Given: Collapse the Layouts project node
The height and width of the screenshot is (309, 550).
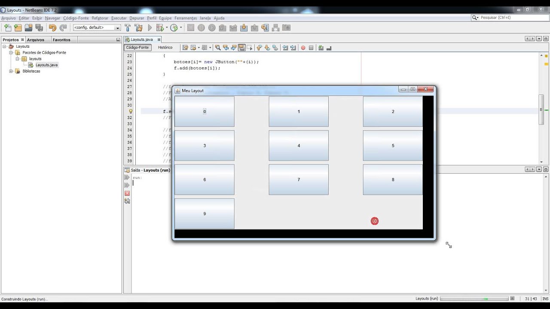Looking at the screenshot, I should (x=4, y=46).
